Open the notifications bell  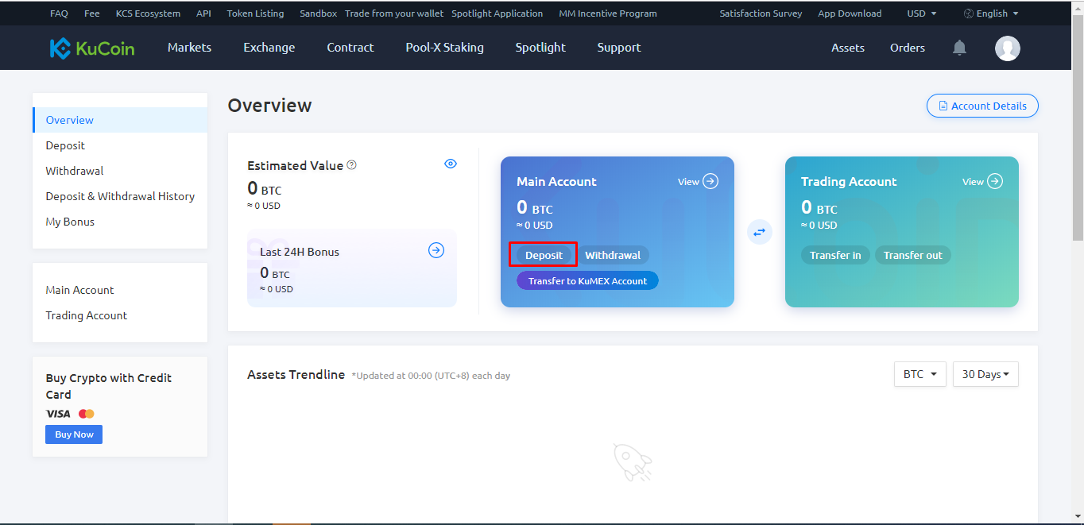tap(959, 48)
